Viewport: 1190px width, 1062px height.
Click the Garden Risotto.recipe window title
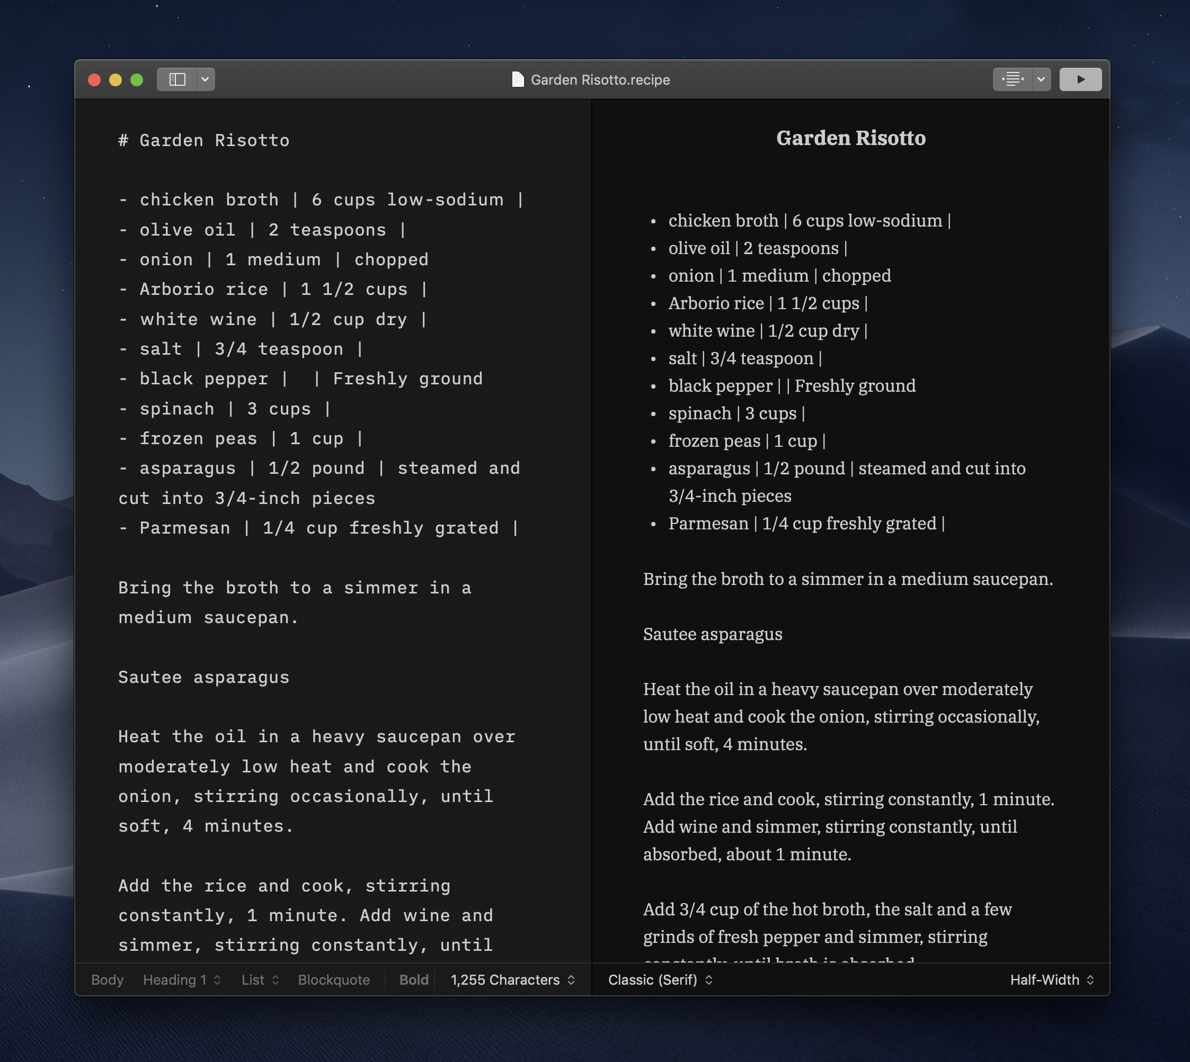[600, 80]
